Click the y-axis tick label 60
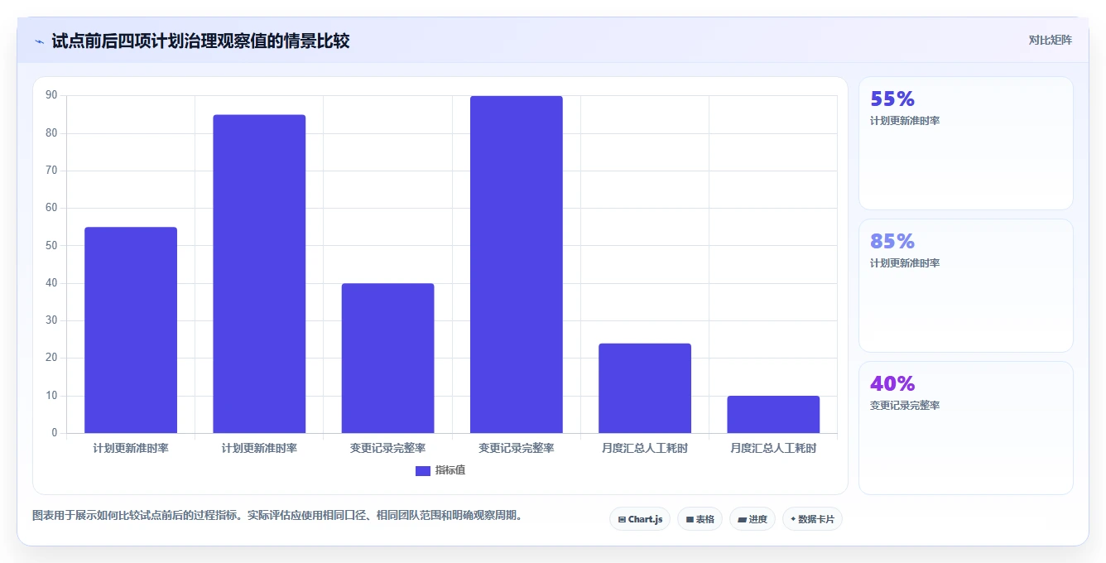 51,209
